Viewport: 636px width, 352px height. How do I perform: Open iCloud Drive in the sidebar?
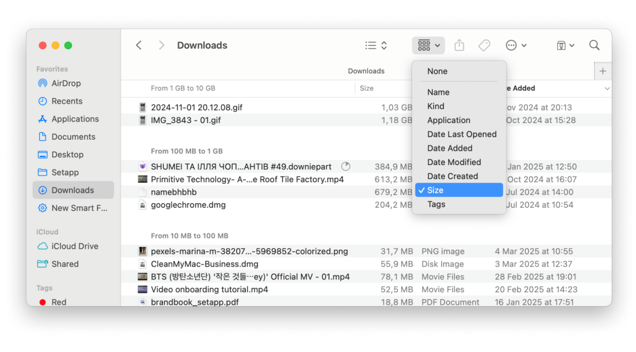point(73,246)
